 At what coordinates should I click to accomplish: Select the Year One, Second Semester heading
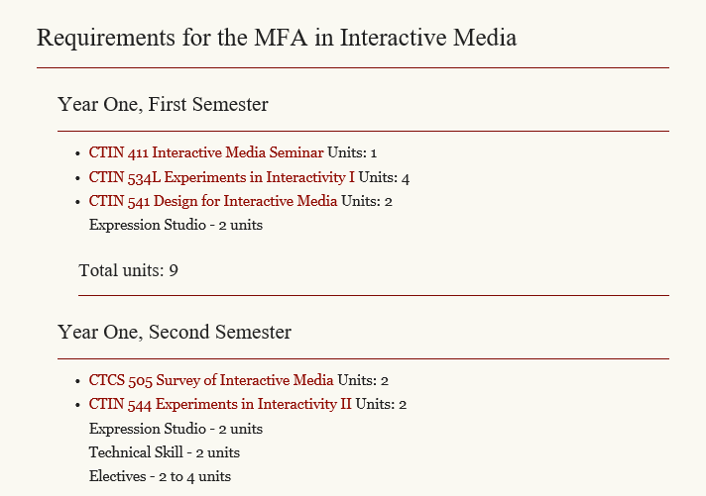[175, 332]
